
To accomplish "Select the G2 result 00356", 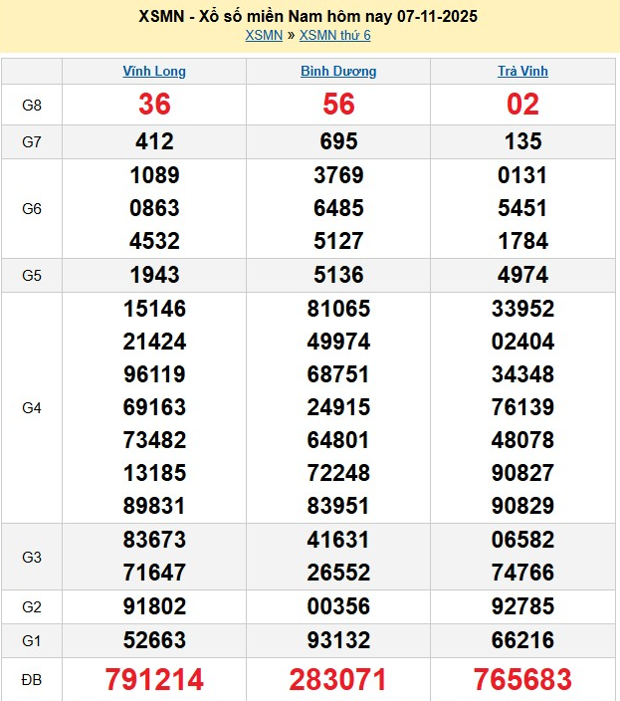I will [338, 606].
